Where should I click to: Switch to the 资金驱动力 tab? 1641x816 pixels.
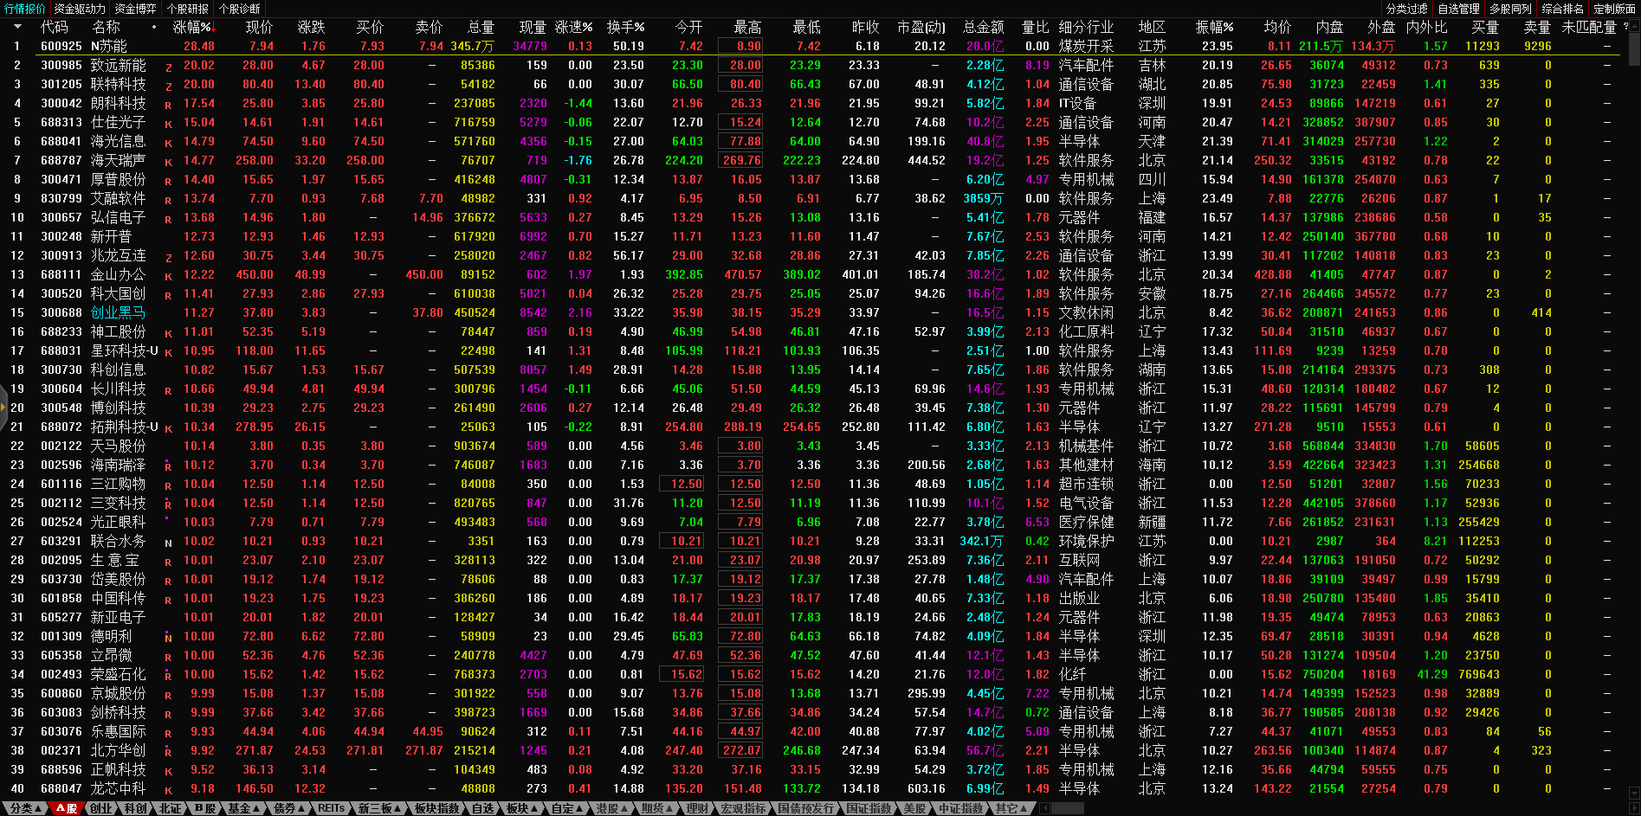pos(79,9)
